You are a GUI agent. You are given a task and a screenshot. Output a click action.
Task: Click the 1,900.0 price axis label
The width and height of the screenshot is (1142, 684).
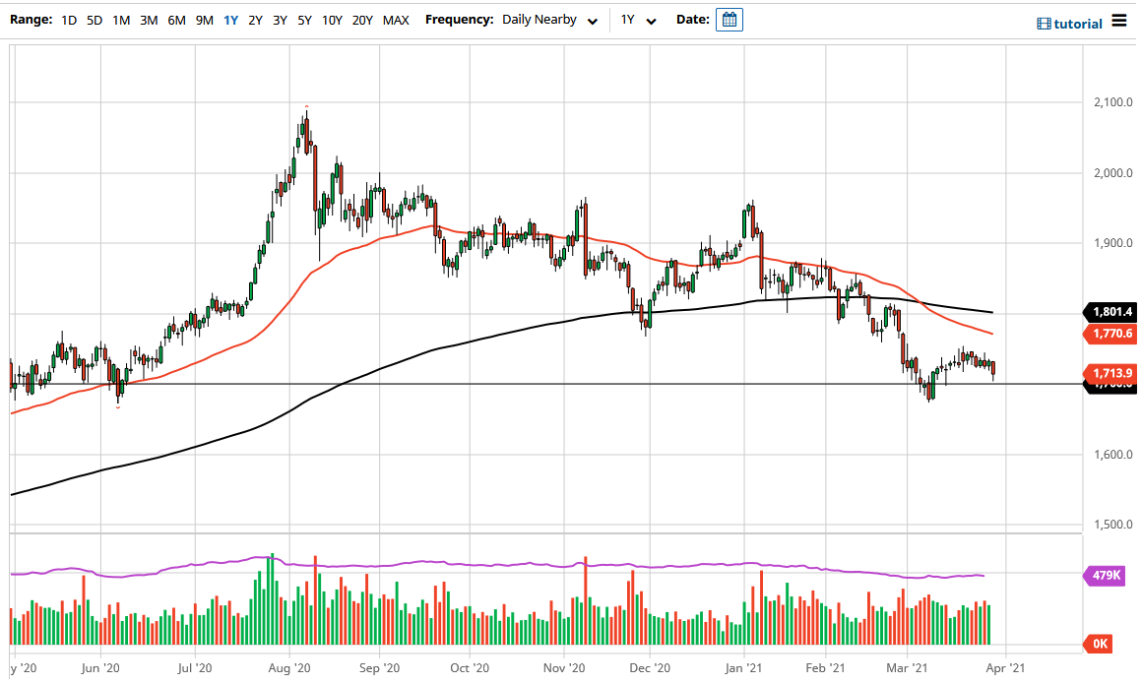click(1112, 243)
